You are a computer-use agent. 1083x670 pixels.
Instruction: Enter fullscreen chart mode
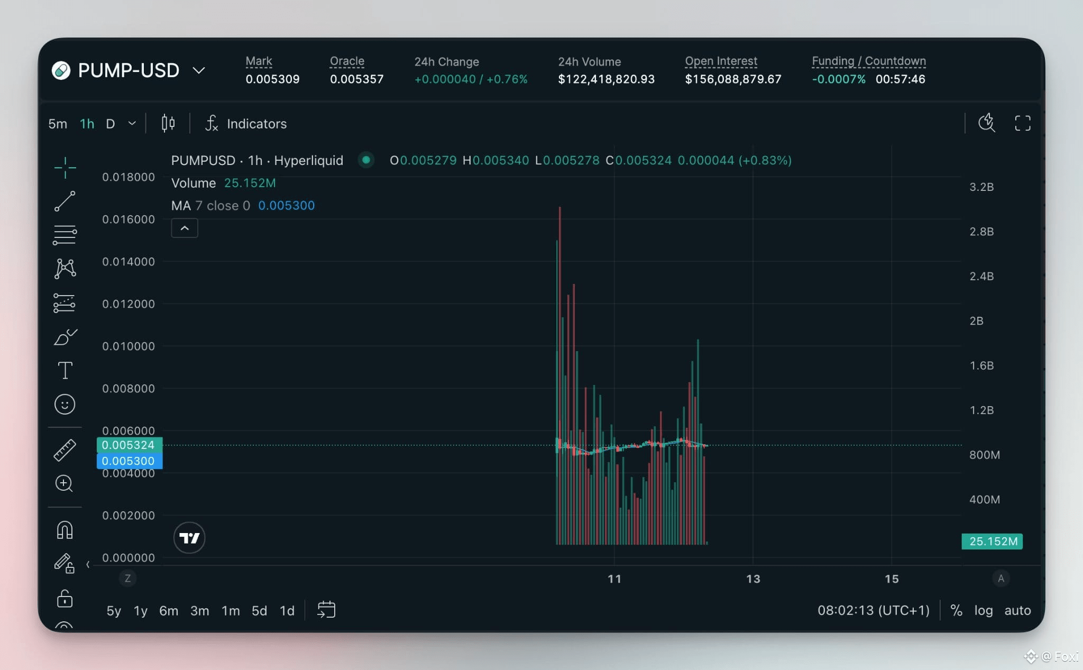click(1023, 123)
